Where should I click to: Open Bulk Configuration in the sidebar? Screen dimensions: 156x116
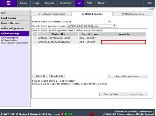[15, 28]
